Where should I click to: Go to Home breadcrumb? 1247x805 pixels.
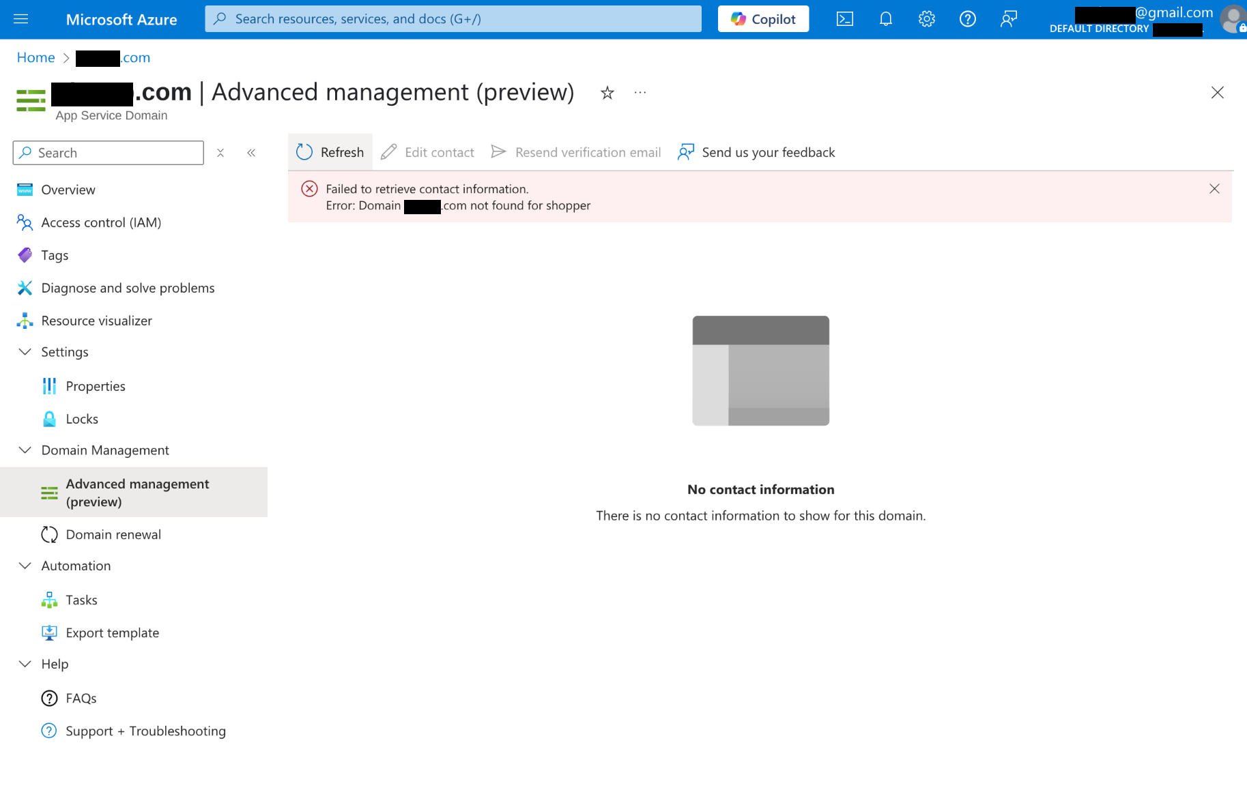click(35, 58)
